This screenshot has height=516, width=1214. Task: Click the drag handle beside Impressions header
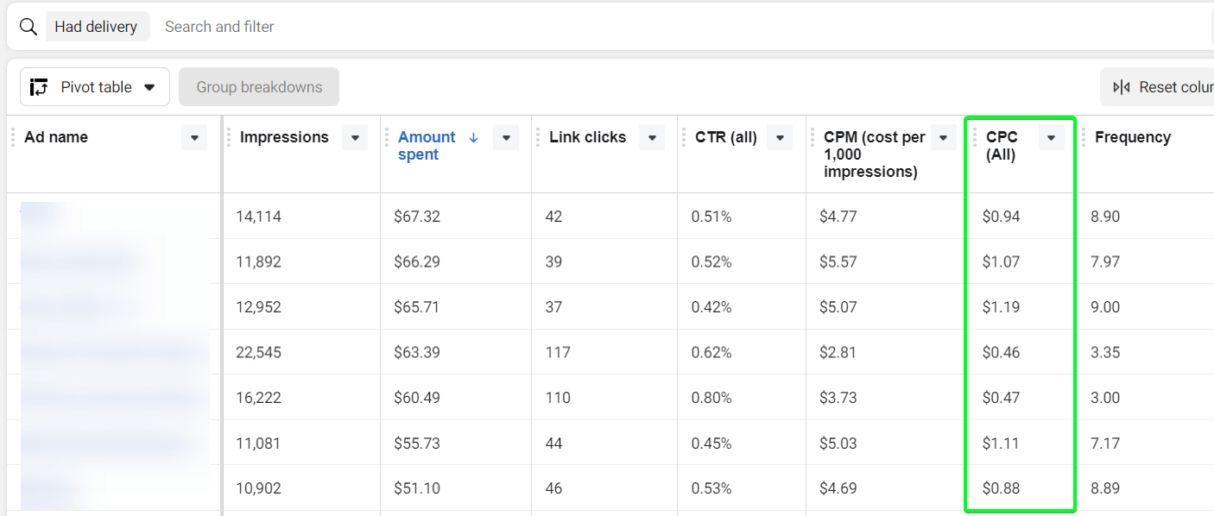[x=229, y=137]
